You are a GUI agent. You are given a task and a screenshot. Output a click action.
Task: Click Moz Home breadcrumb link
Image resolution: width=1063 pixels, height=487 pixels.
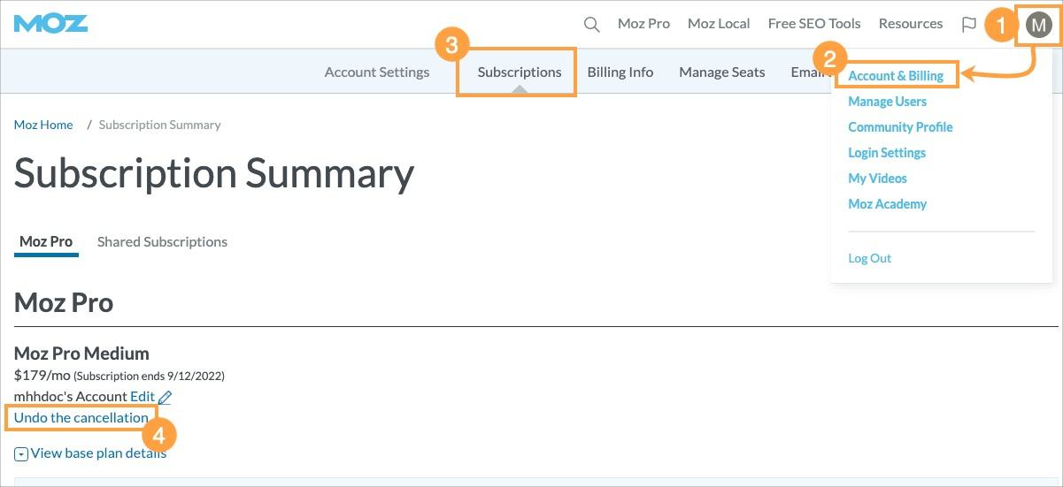43,125
